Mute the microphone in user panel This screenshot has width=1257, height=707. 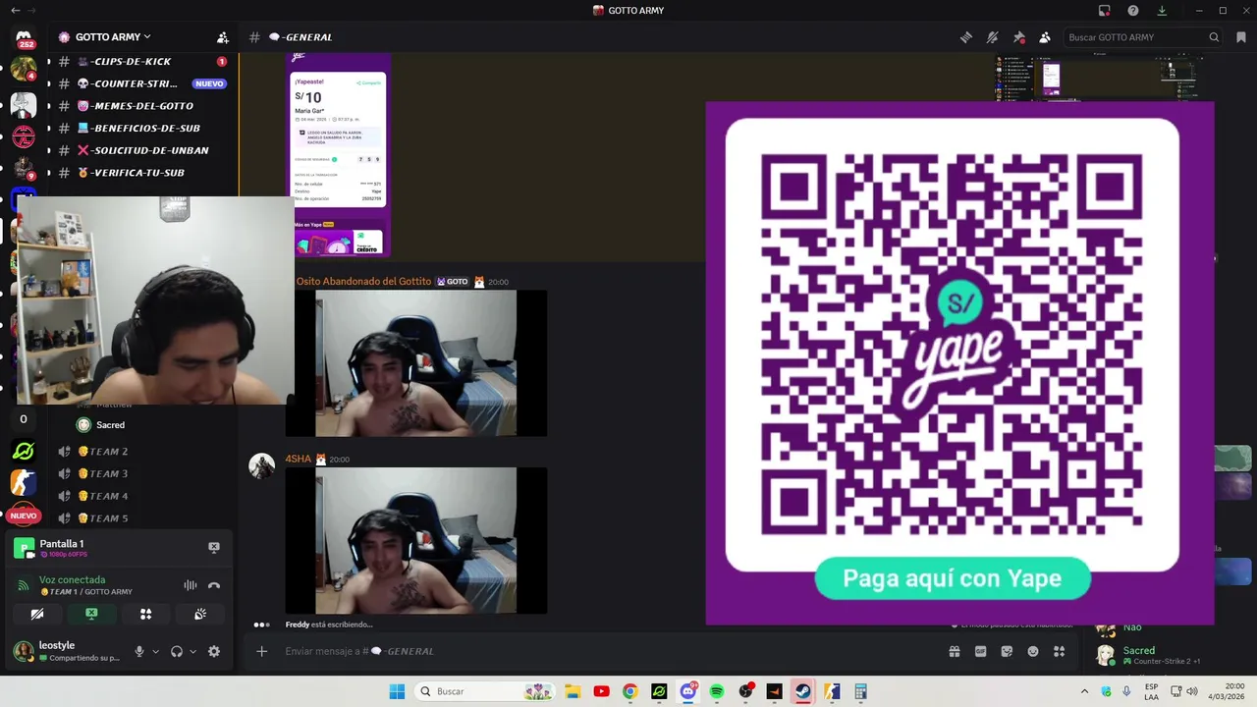pyautogui.click(x=139, y=651)
